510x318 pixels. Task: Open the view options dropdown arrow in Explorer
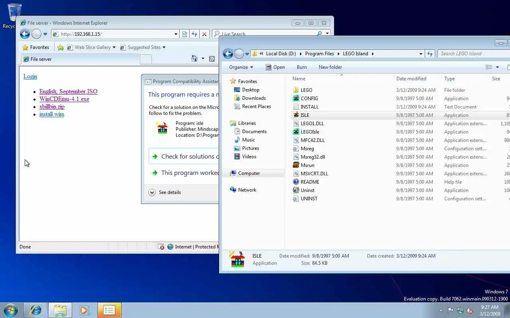497,67
